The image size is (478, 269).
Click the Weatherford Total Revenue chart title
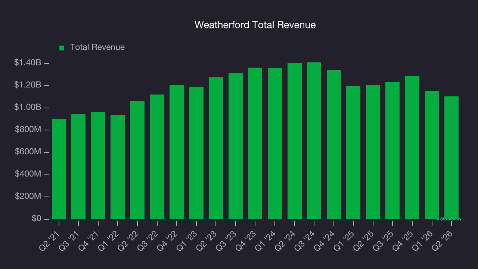255,25
